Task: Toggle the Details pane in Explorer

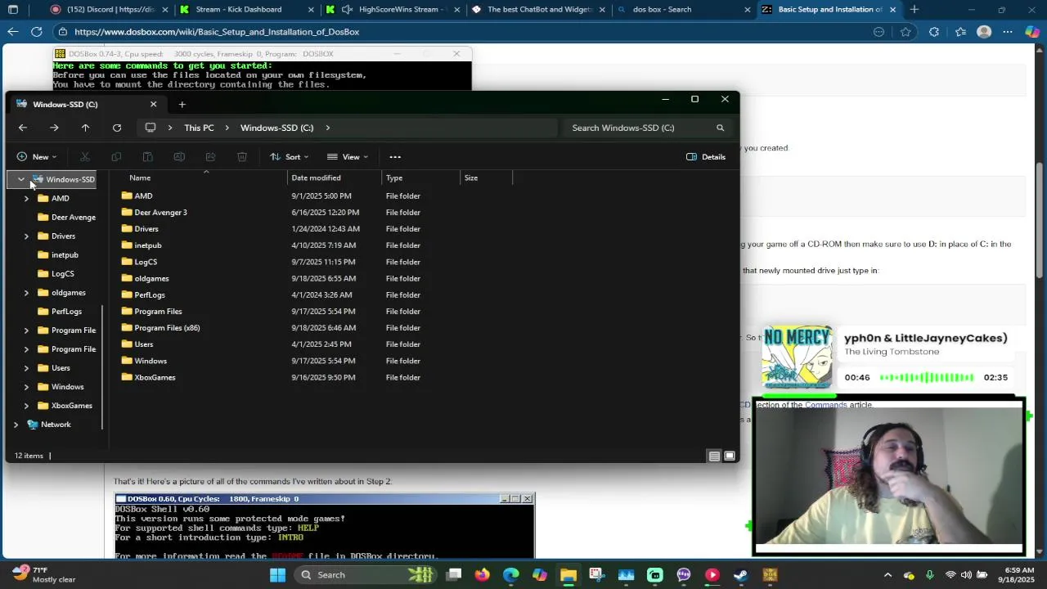Action: point(706,156)
